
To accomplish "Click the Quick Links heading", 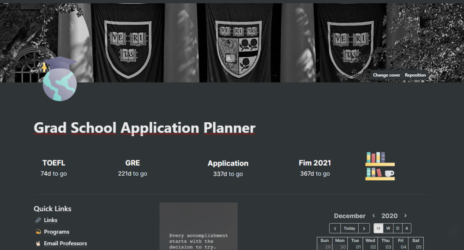I will pos(52,208).
